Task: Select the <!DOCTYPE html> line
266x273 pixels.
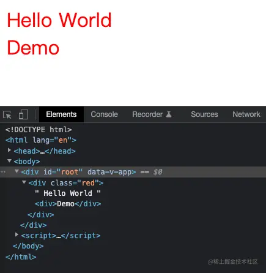Action: [x=39, y=130]
